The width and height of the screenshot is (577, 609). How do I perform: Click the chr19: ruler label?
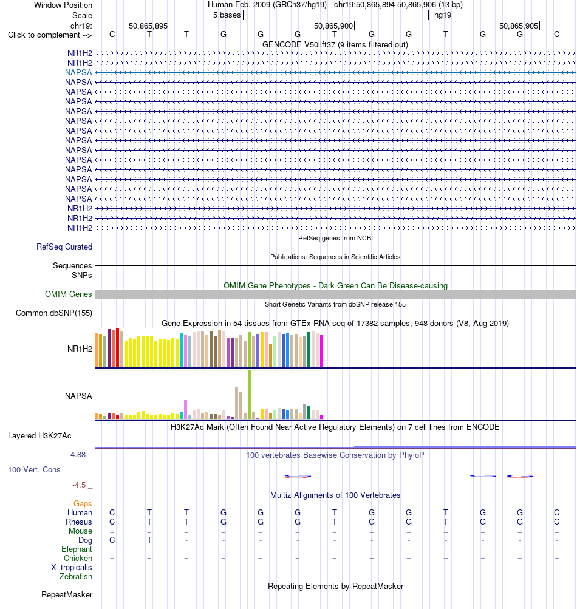(x=81, y=26)
